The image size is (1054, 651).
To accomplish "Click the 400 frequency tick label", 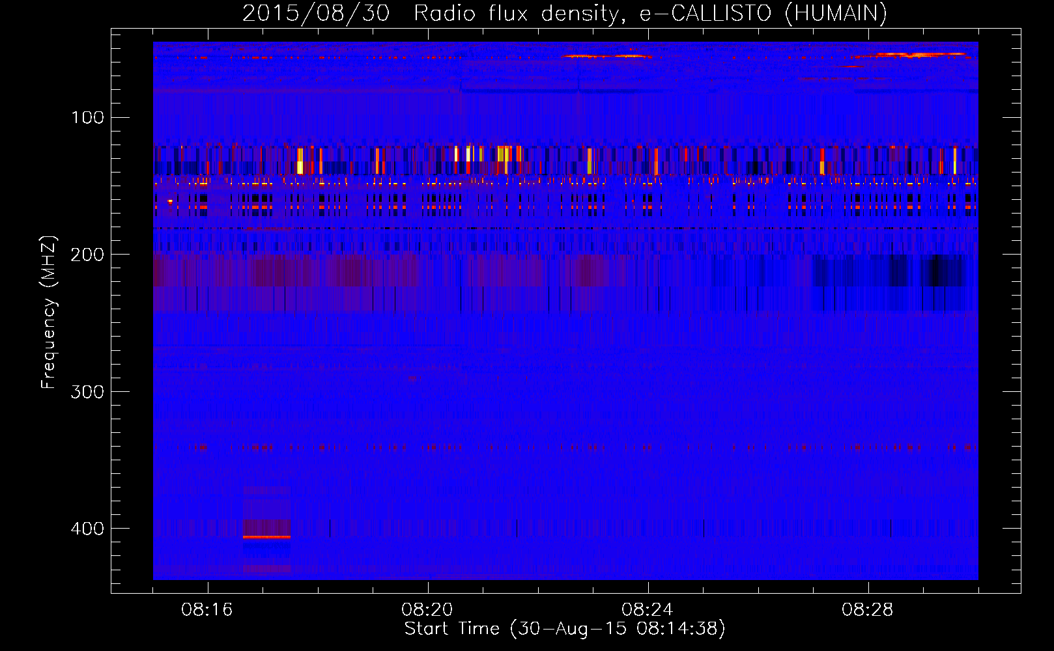I will click(x=87, y=529).
